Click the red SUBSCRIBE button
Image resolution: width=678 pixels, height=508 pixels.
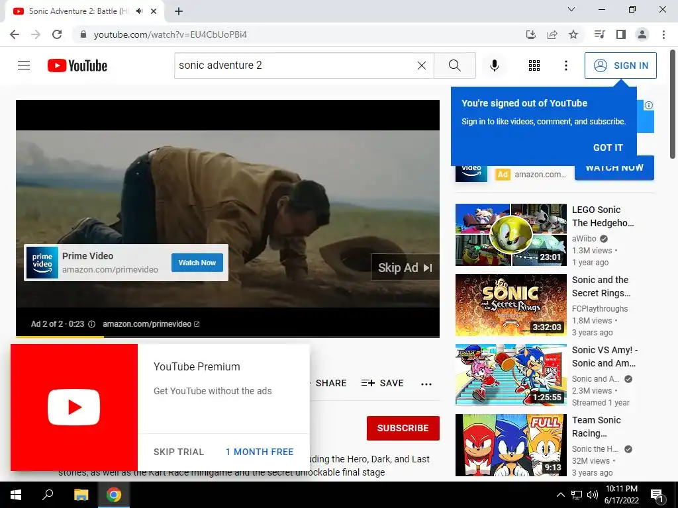click(403, 428)
